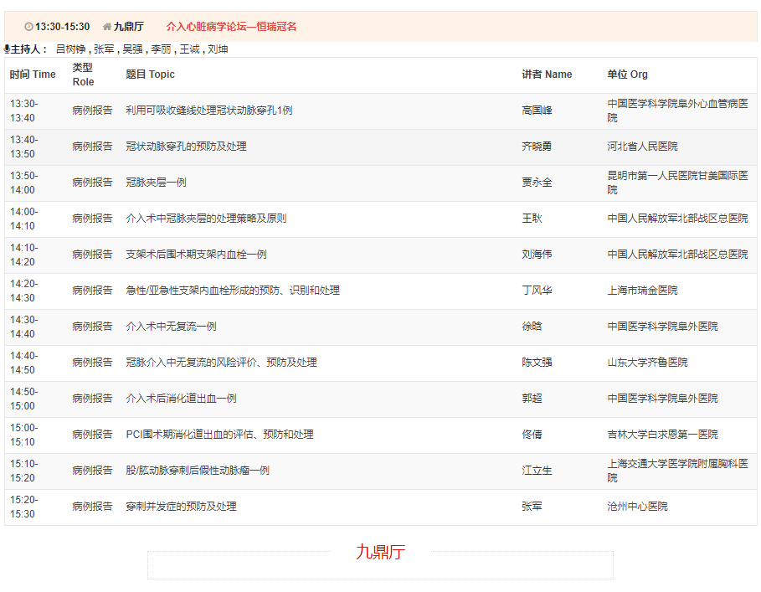Select the session time 13:30-15:30 text
The image size is (761, 592).
tap(63, 27)
